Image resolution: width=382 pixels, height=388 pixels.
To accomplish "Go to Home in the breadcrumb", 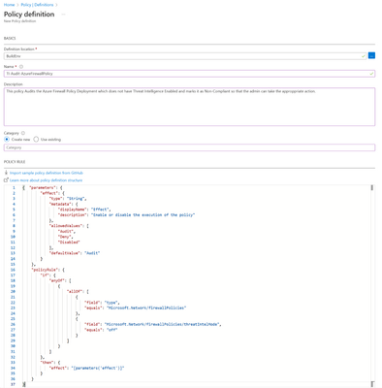I will [x=9, y=5].
